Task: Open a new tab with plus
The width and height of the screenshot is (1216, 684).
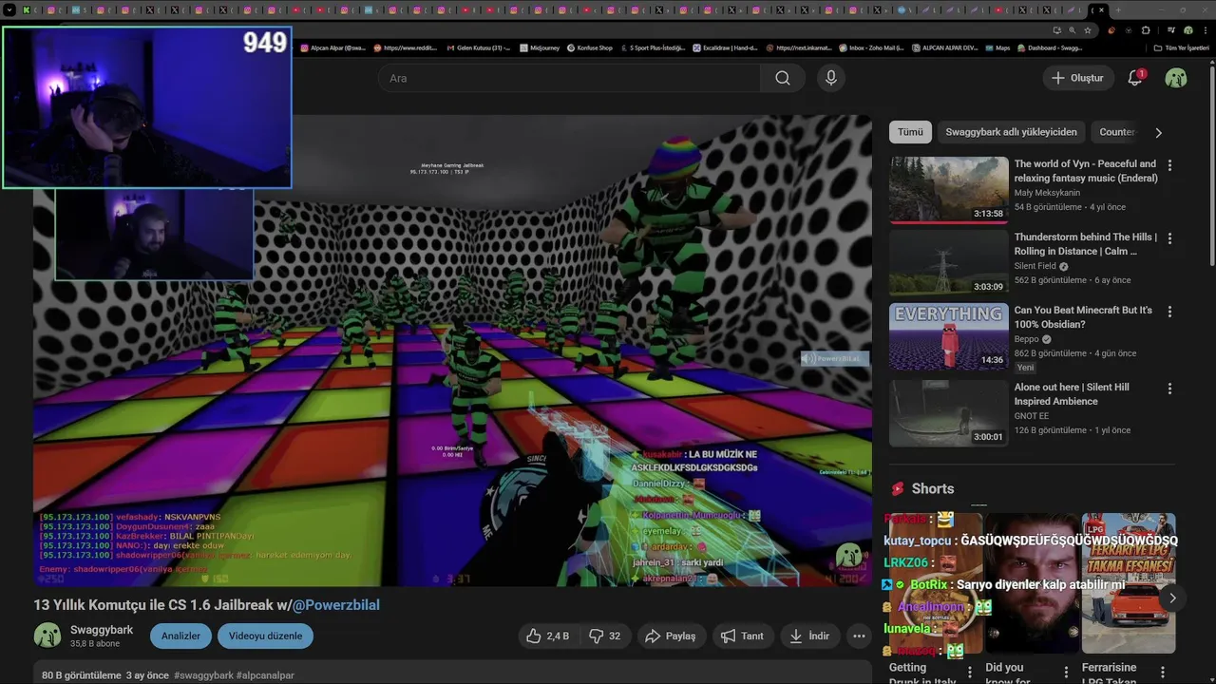Action: point(1118,9)
